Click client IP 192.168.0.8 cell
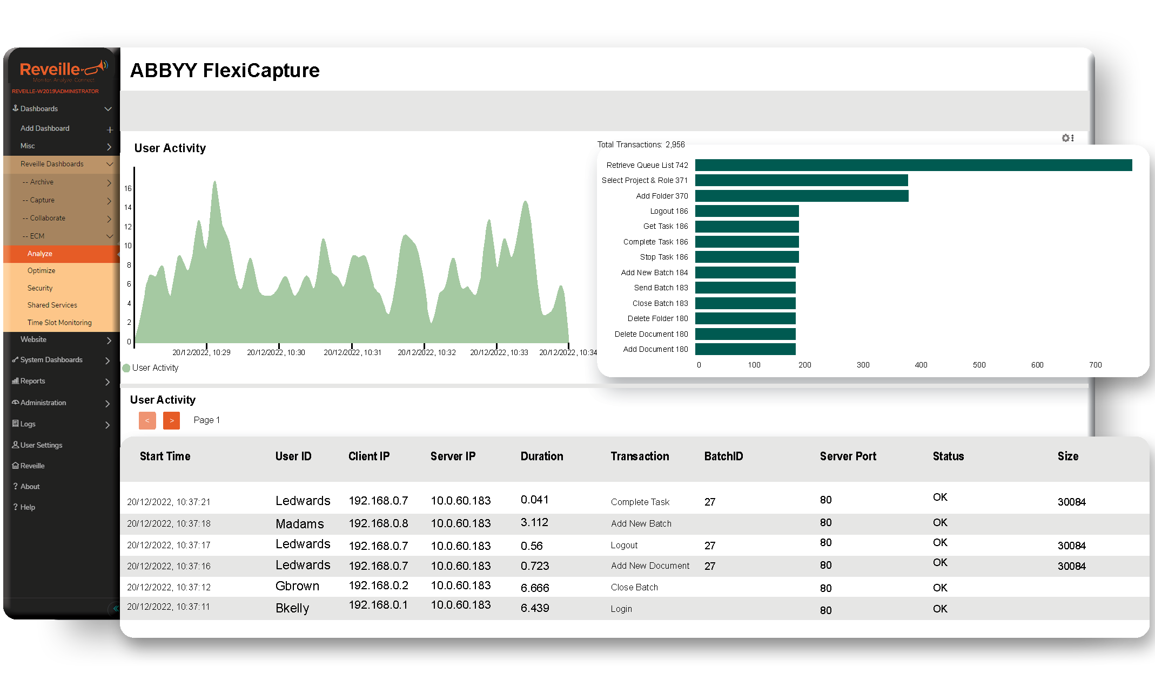The width and height of the screenshot is (1155, 688). (x=378, y=523)
